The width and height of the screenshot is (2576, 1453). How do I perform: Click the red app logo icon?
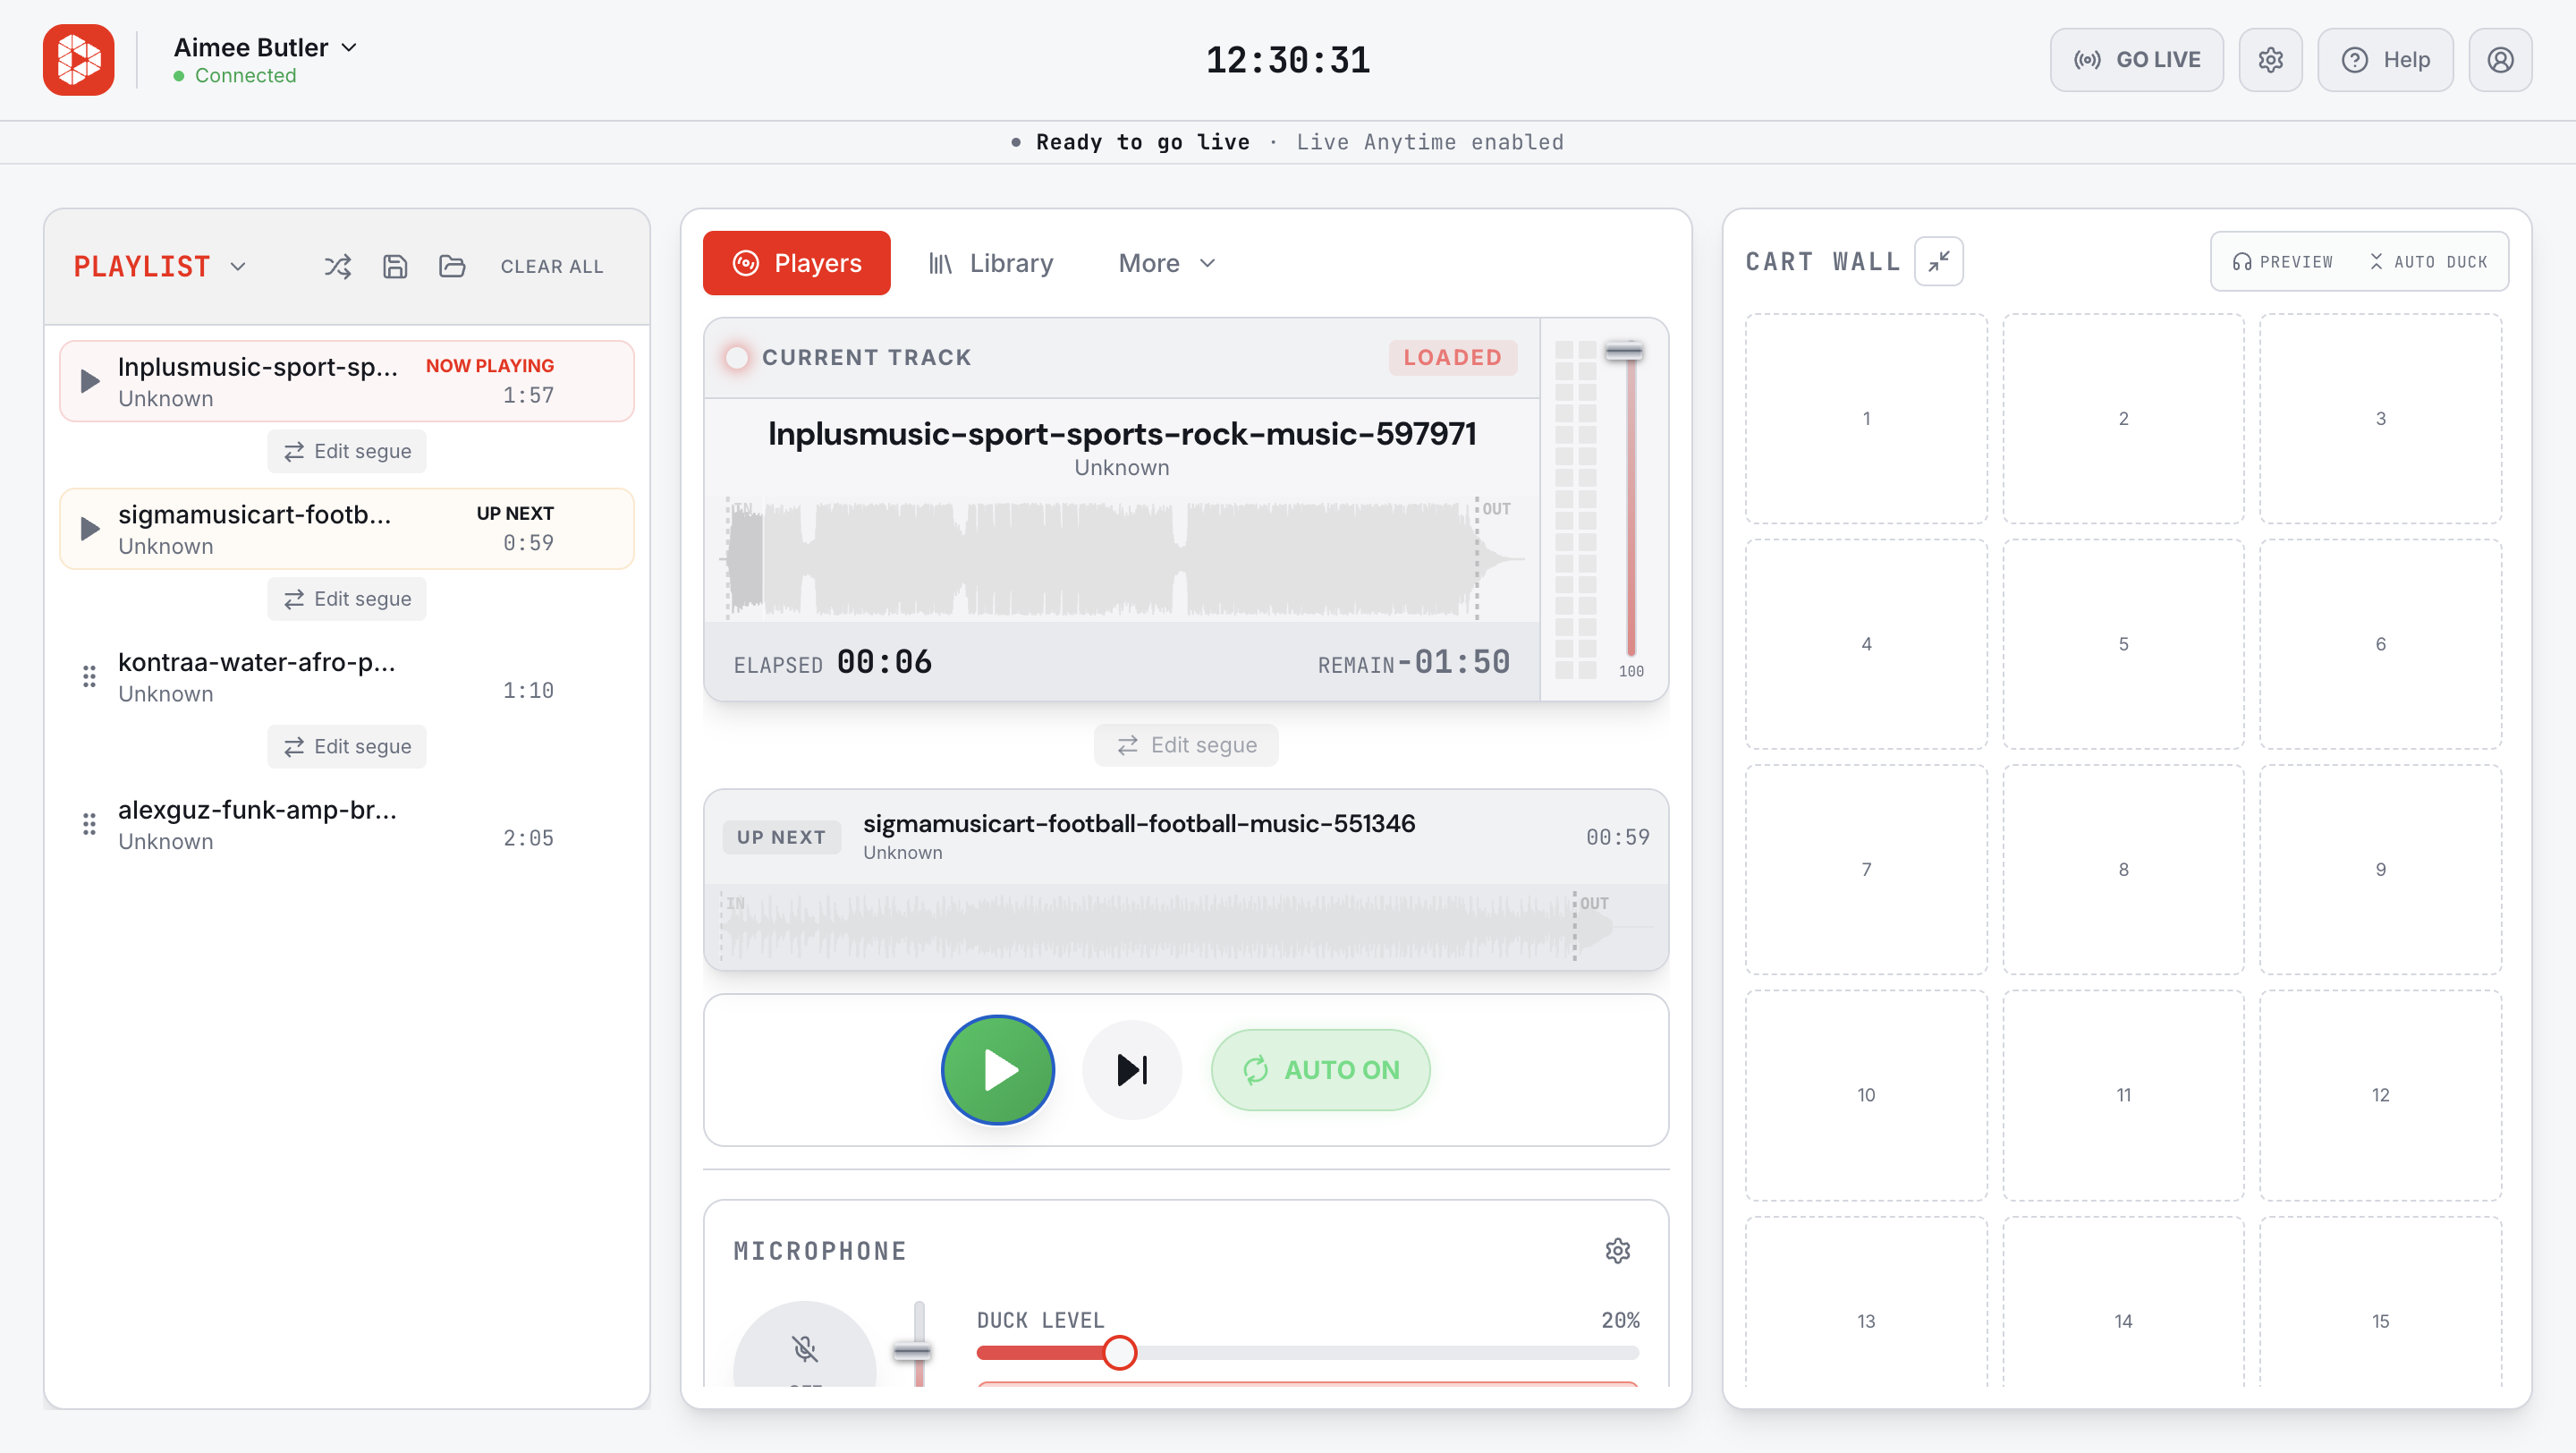78,60
